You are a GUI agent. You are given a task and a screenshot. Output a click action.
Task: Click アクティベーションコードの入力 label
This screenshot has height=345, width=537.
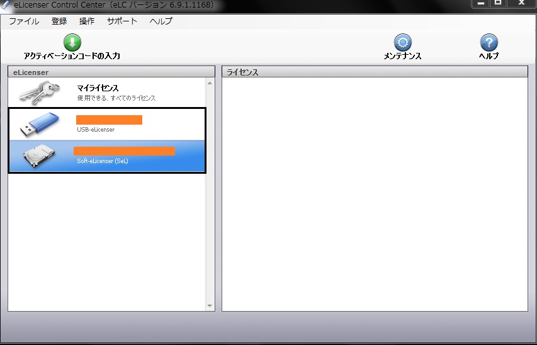(72, 56)
